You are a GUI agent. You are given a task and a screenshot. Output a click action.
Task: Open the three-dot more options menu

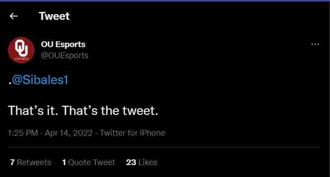point(315,44)
